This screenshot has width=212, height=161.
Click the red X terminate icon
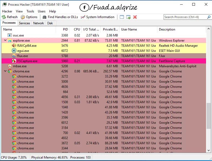(x=135, y=17)
